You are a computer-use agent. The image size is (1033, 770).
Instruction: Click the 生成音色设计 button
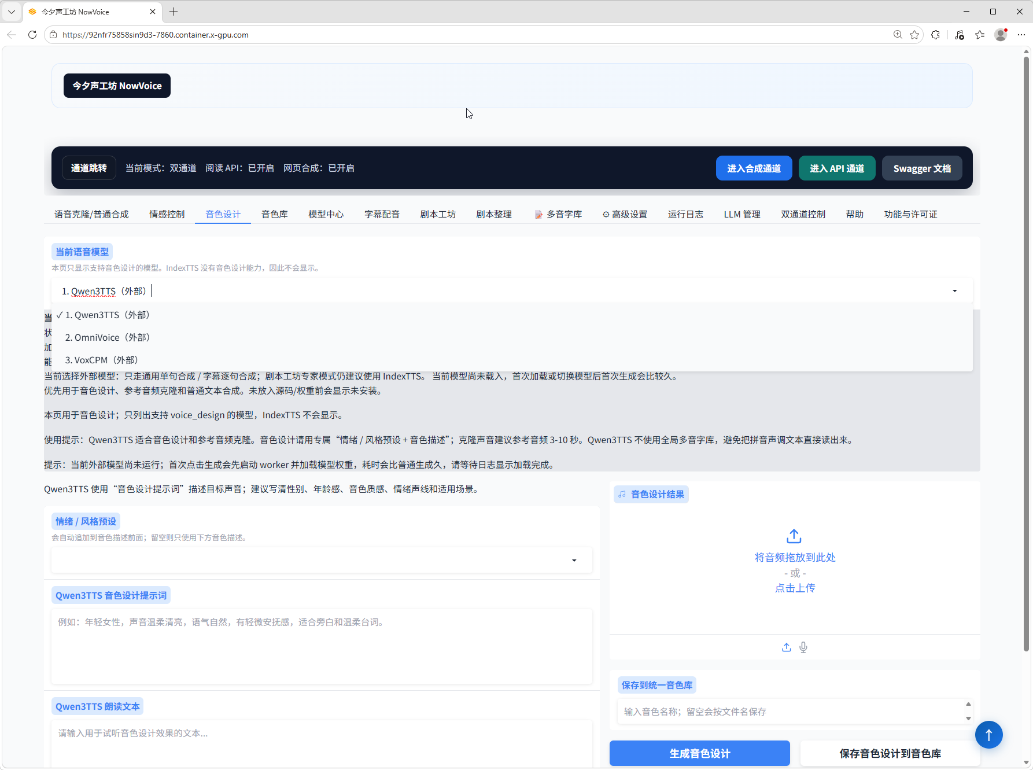click(x=700, y=753)
